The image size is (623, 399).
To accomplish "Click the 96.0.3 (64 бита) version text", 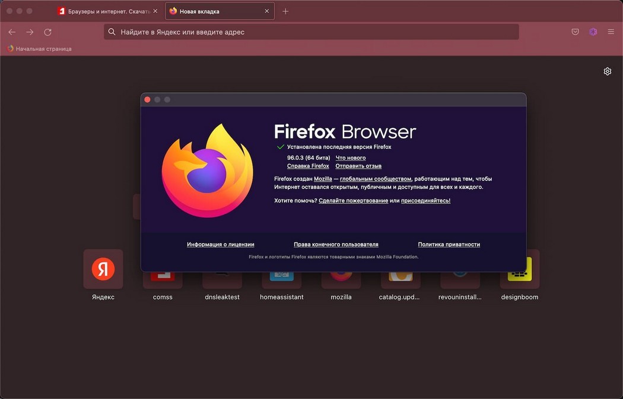I will pos(309,157).
